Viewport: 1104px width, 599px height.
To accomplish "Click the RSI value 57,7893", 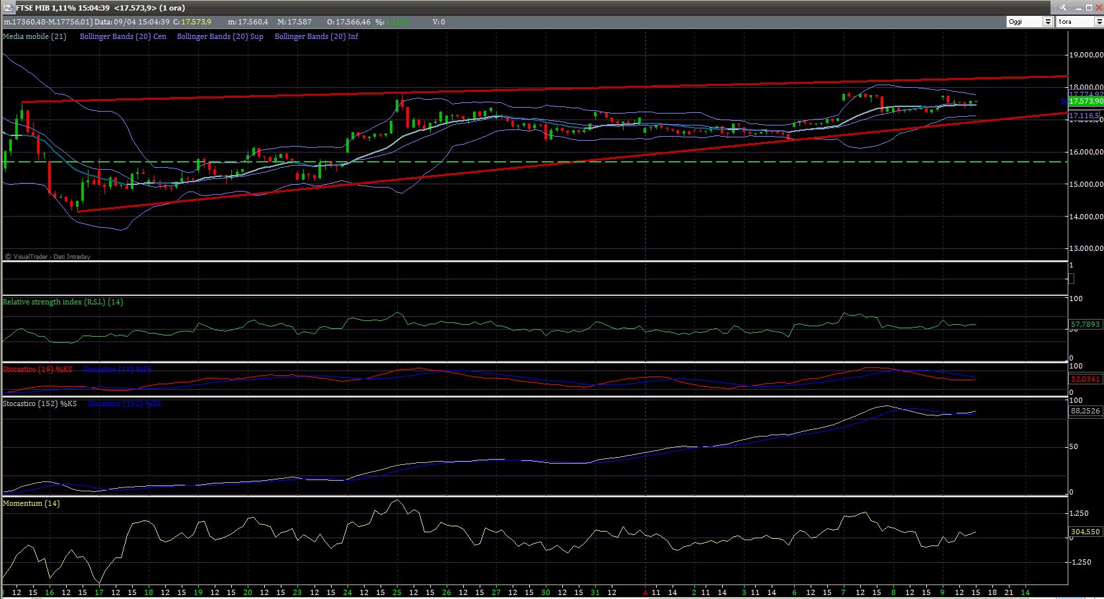I will point(1085,324).
